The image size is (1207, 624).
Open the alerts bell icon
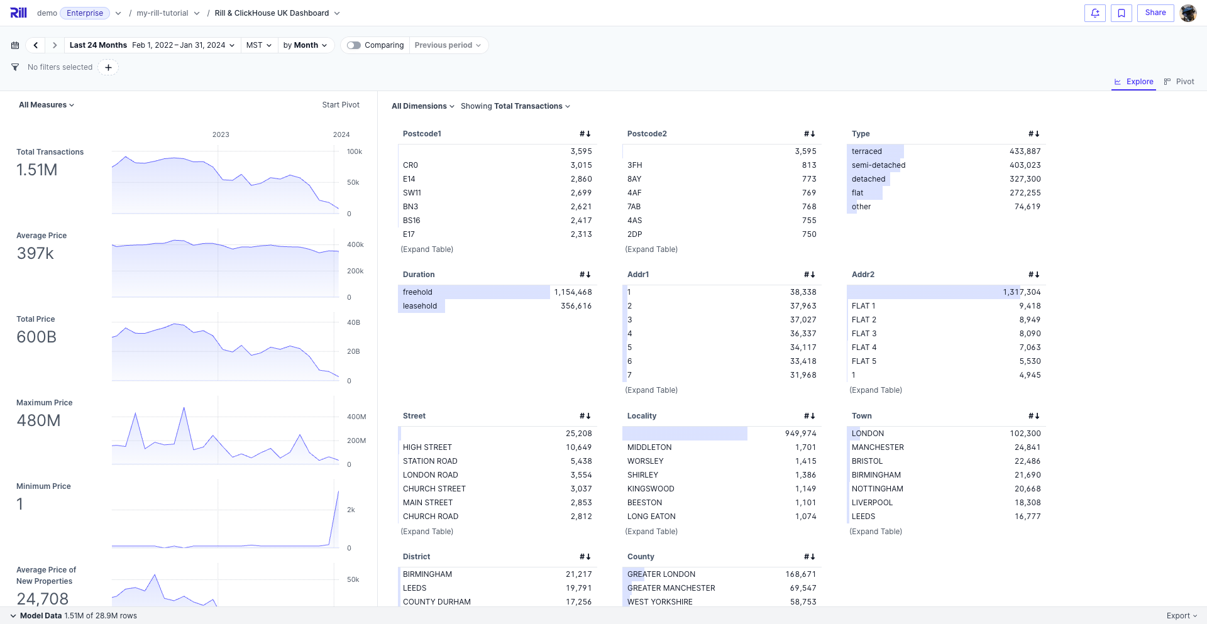pos(1094,13)
